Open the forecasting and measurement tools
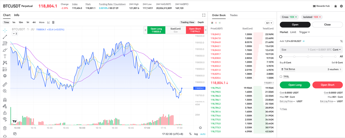345x138 pixels. point(5,69)
